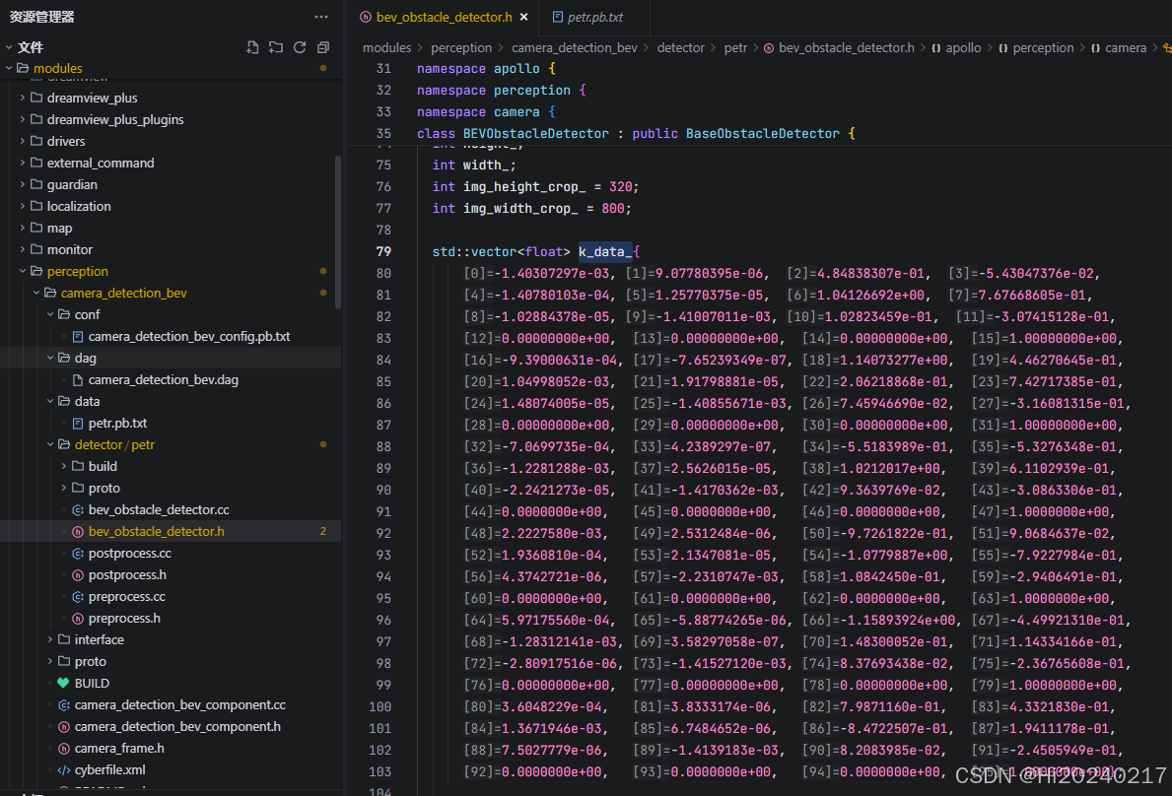Click the img_width_crop_ variable on line 77
Image resolution: width=1172 pixels, height=796 pixels.
pos(520,208)
